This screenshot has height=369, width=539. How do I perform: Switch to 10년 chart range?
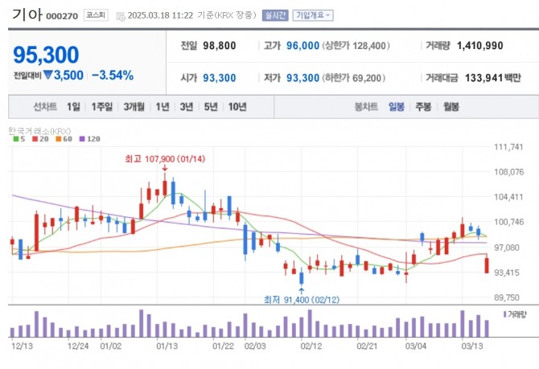click(237, 107)
